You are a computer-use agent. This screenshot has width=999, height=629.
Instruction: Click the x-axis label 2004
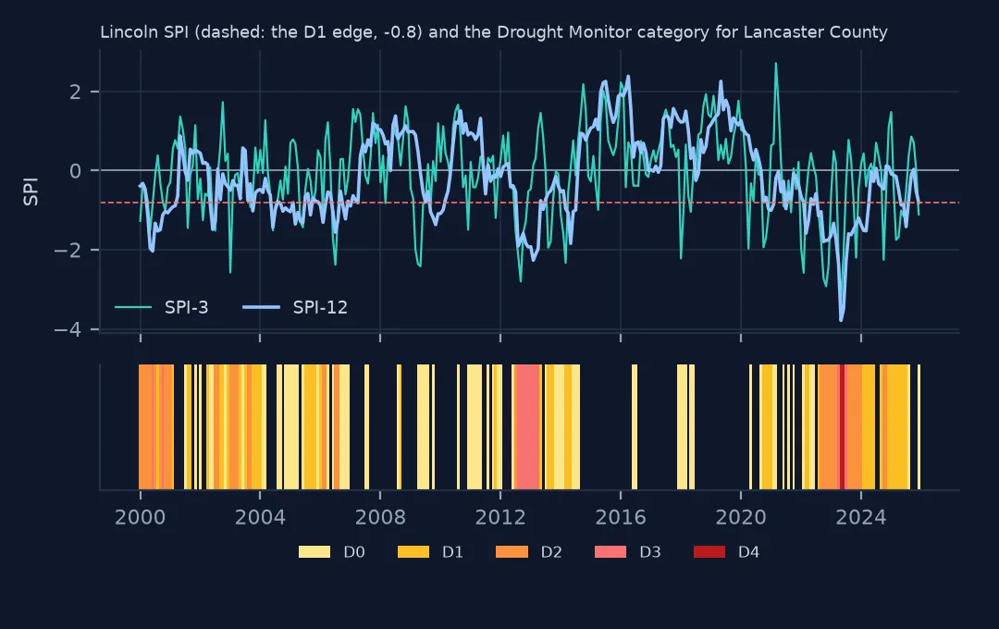260,517
